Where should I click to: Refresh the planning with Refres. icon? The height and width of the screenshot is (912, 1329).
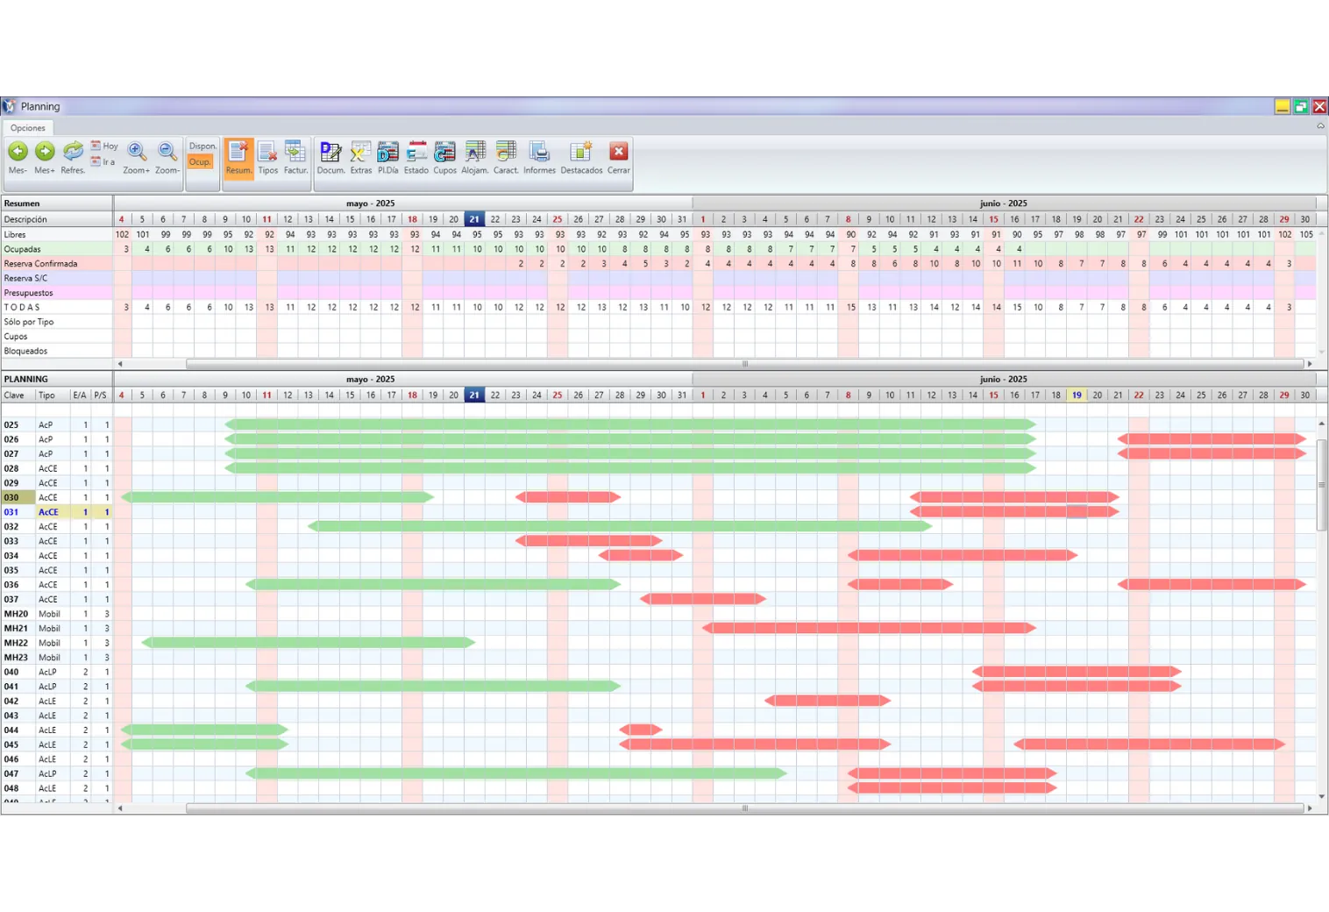point(73,158)
